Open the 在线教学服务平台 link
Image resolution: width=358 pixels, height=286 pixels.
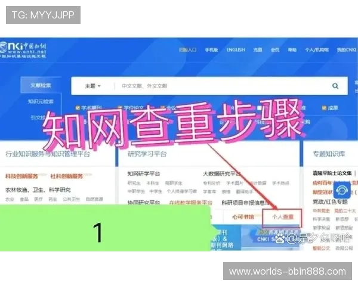coord(191,203)
